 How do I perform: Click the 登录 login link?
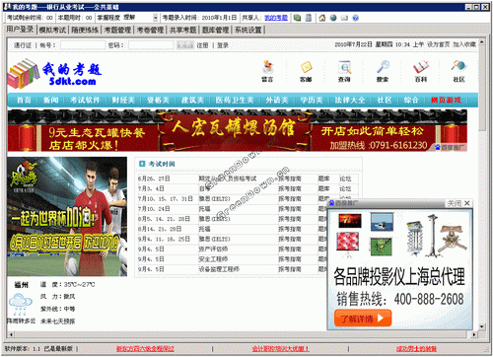[x=223, y=45]
